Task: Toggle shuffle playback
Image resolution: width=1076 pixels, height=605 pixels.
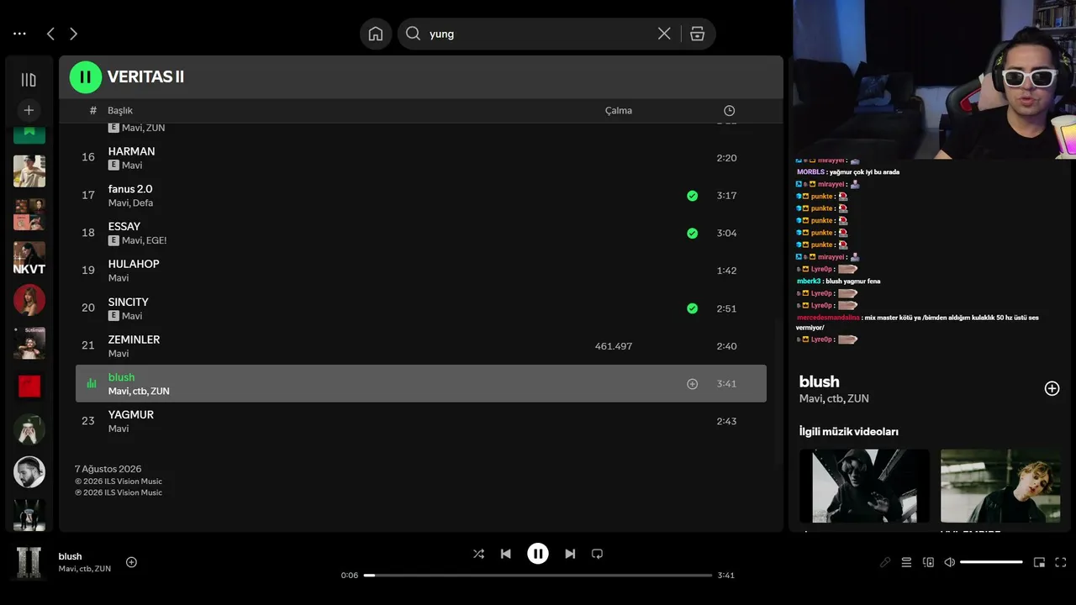Action: [x=478, y=554]
